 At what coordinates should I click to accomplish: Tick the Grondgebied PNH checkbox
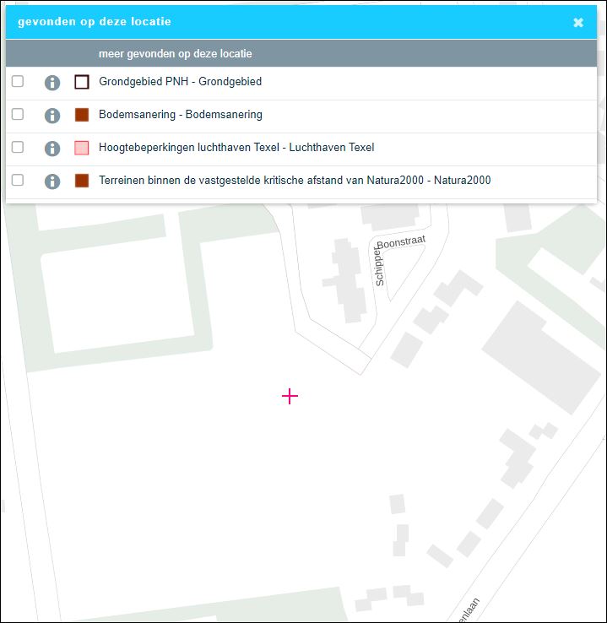tap(18, 81)
